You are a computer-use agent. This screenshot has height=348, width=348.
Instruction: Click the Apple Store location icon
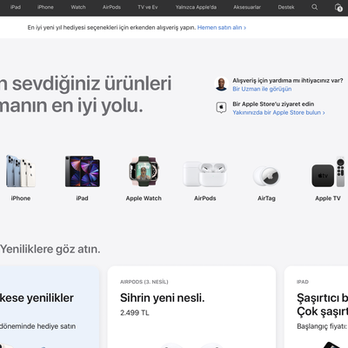[x=221, y=108]
